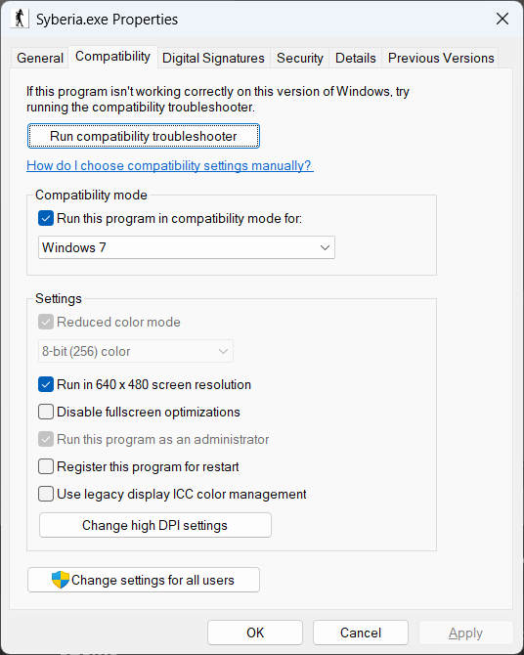Check Register this program for restart
The image size is (524, 655).
46,466
